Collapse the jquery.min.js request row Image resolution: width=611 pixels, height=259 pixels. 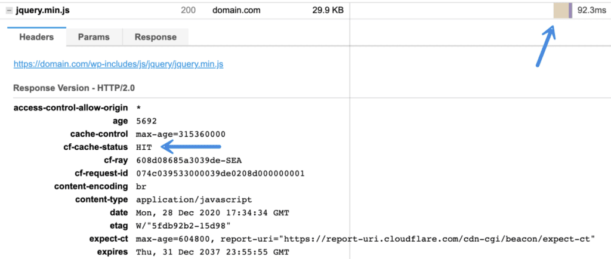[9, 11]
